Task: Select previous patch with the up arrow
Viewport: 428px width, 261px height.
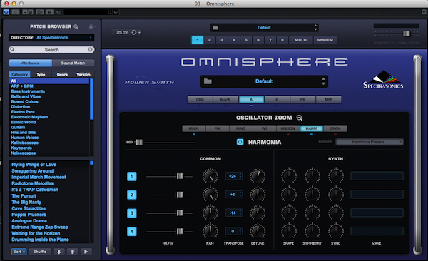Action: click(x=73, y=252)
